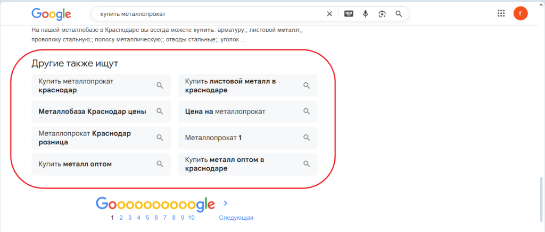Choose related search "Купить металл оптом"

[101, 164]
